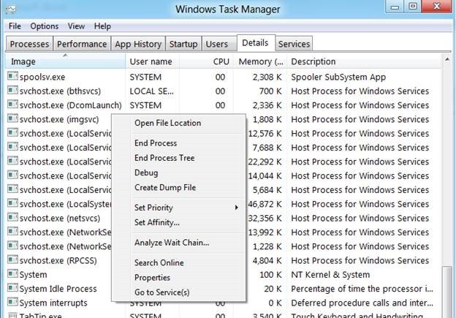
Task: Switch to the Performance tab
Action: pos(82,44)
